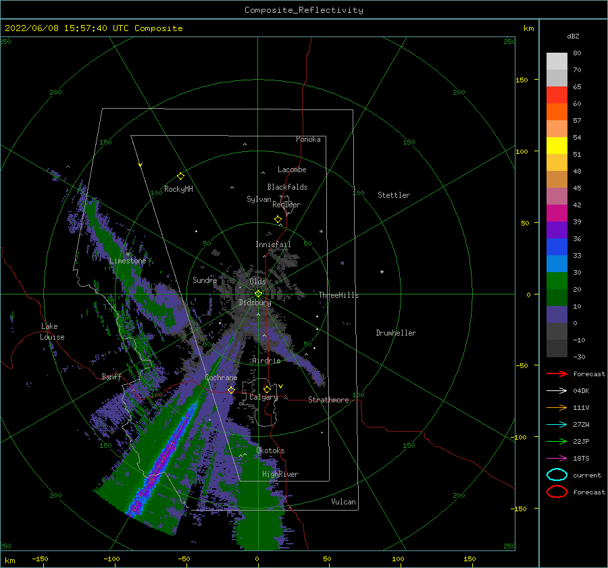Click the Sylvan label on the map
This screenshot has height=568, width=608.
tap(259, 199)
